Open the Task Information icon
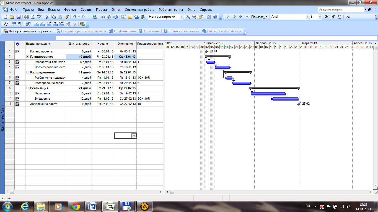378x212 pixels. click(x=123, y=17)
